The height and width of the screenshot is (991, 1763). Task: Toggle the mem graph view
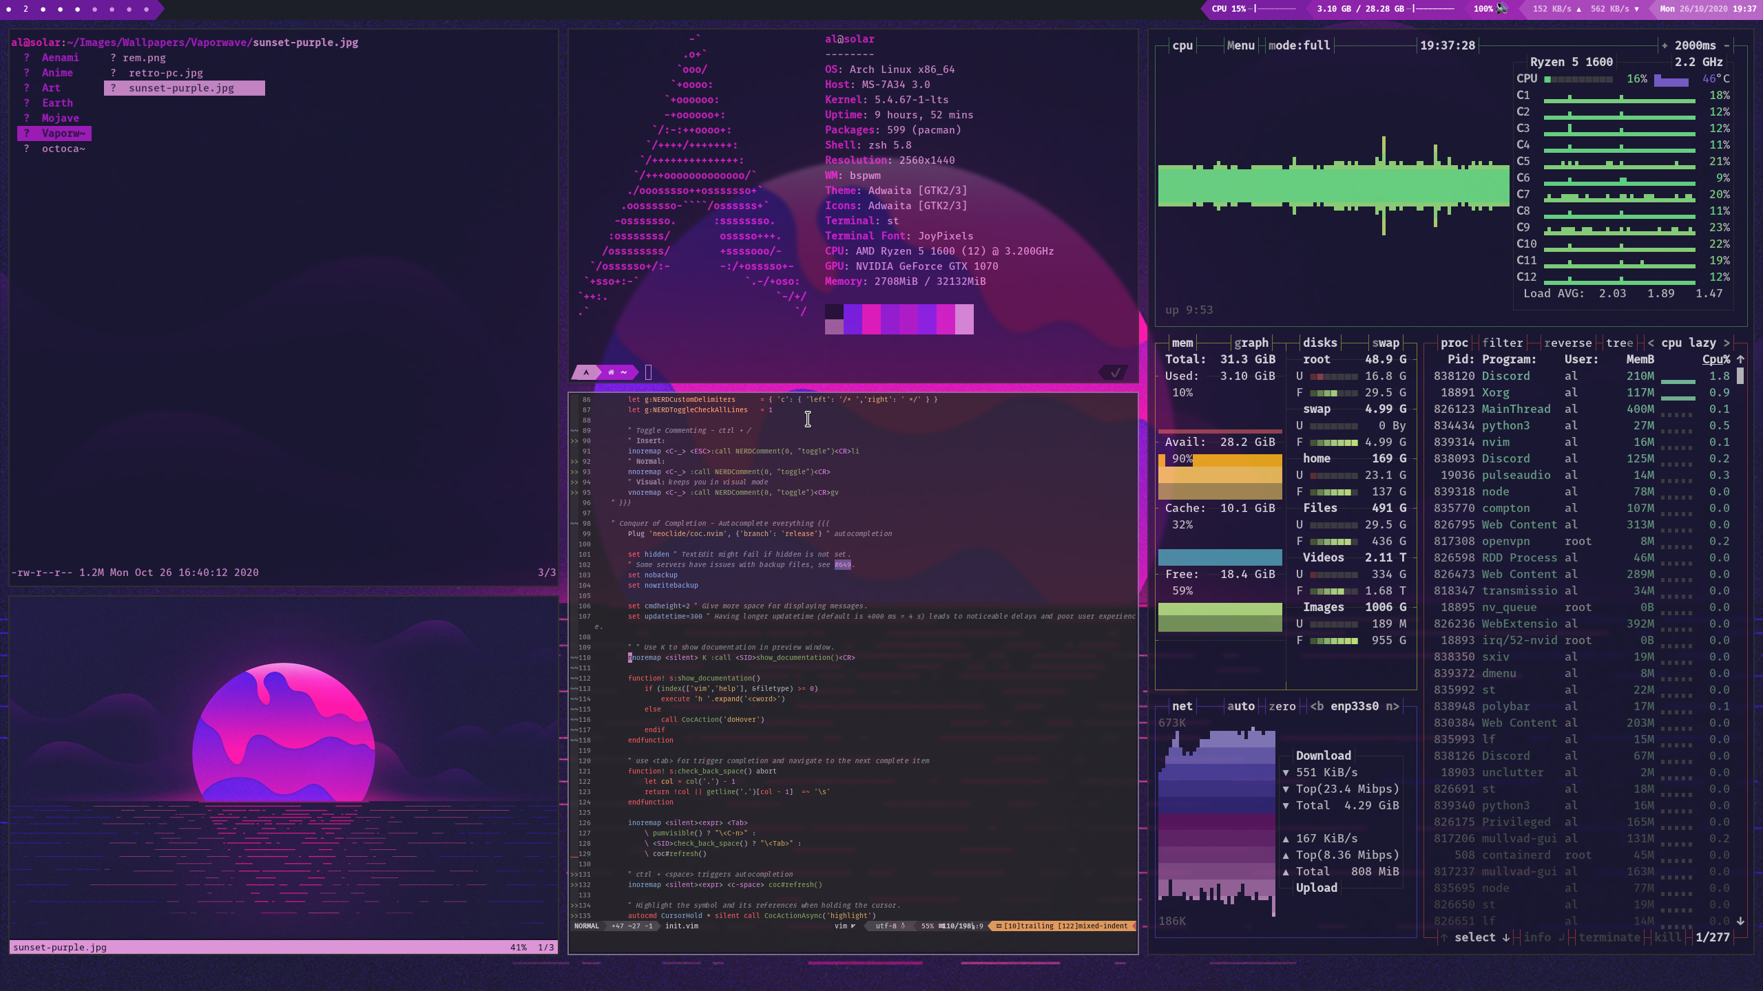point(1251,343)
